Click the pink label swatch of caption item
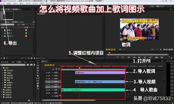The height and width of the screenshot is (104, 174). 26,30
